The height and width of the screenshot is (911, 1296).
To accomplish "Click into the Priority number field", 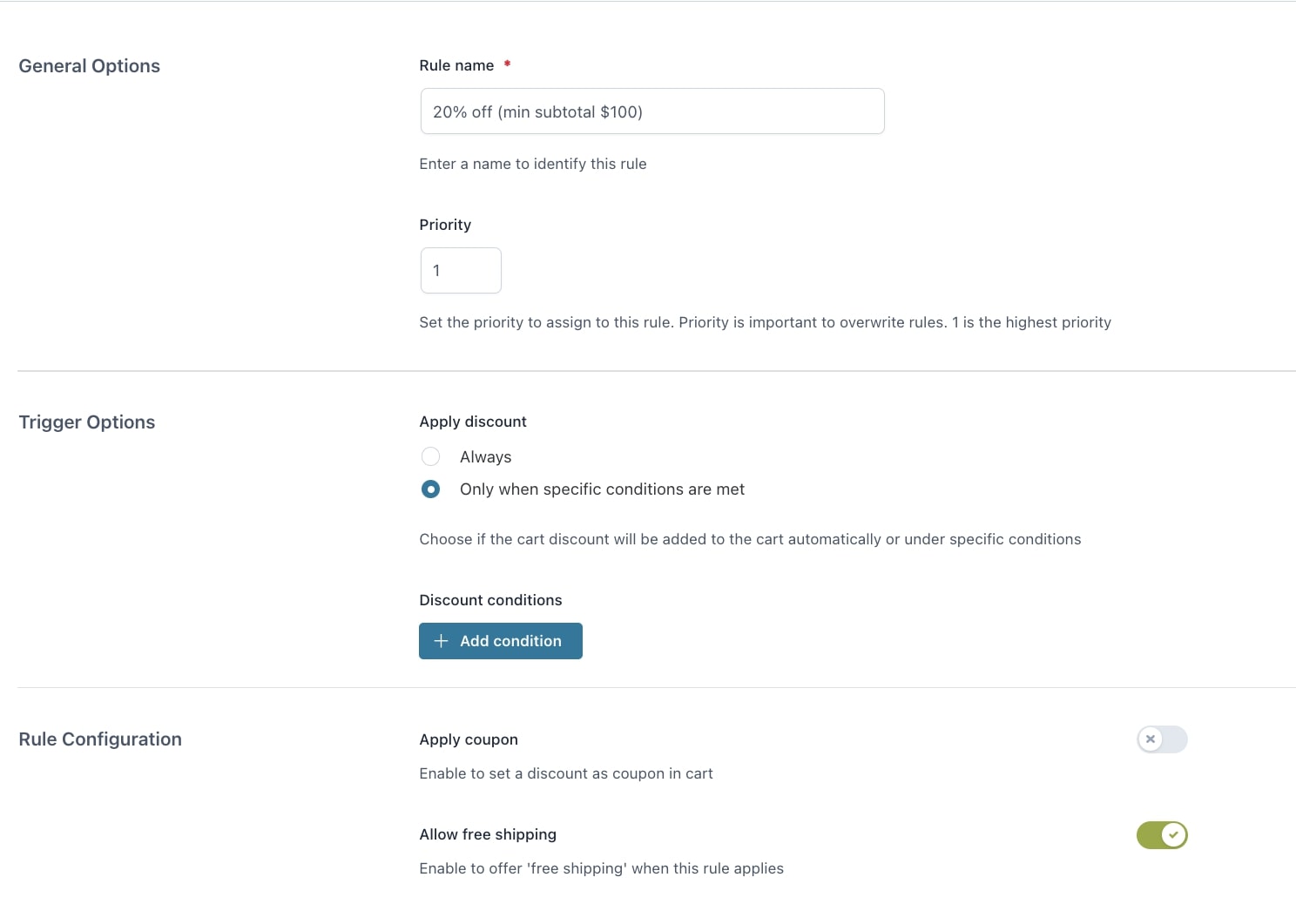I will [461, 271].
